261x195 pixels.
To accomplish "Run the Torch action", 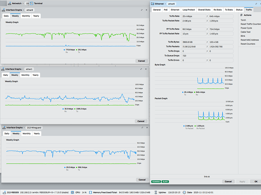I will (x=243, y=20).
